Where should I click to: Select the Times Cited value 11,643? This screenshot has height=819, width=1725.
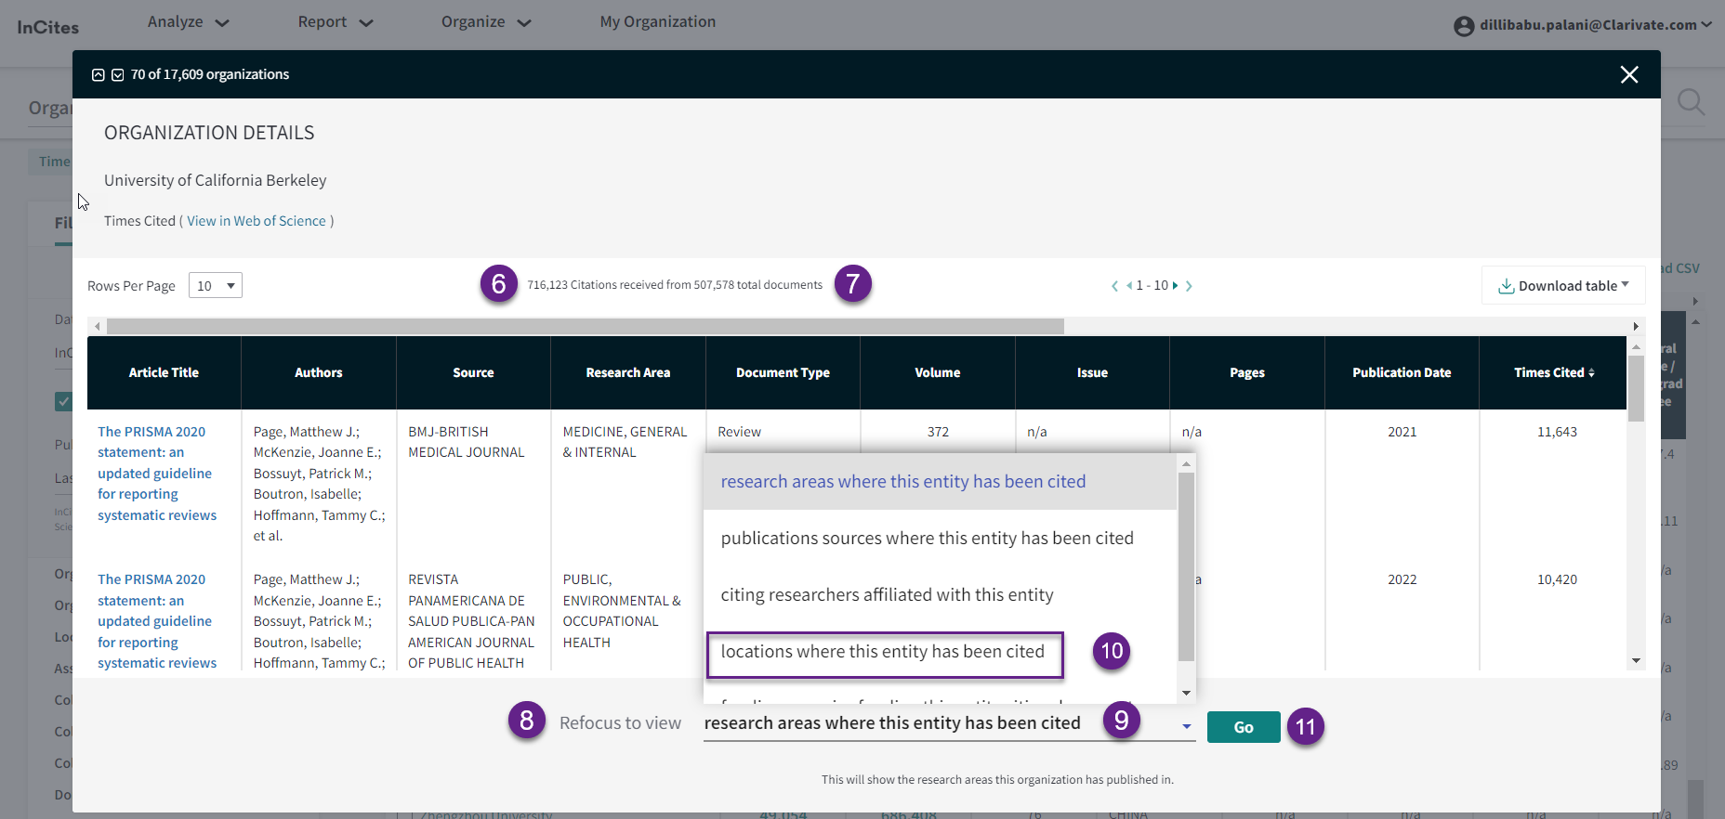tap(1557, 432)
